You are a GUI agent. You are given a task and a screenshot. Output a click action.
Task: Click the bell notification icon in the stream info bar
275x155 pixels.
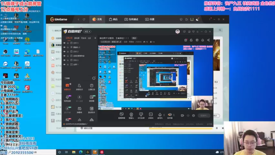pos(202,40)
